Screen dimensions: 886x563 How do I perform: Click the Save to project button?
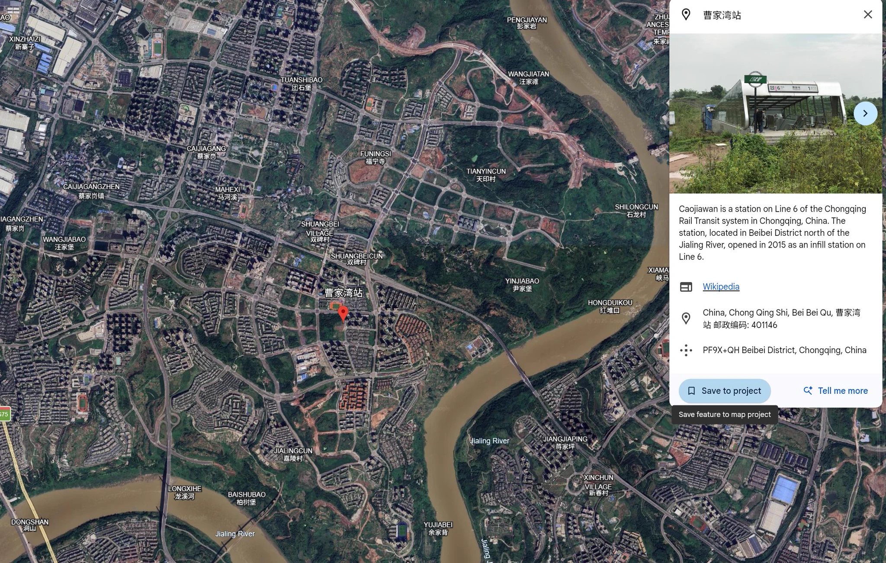725,391
